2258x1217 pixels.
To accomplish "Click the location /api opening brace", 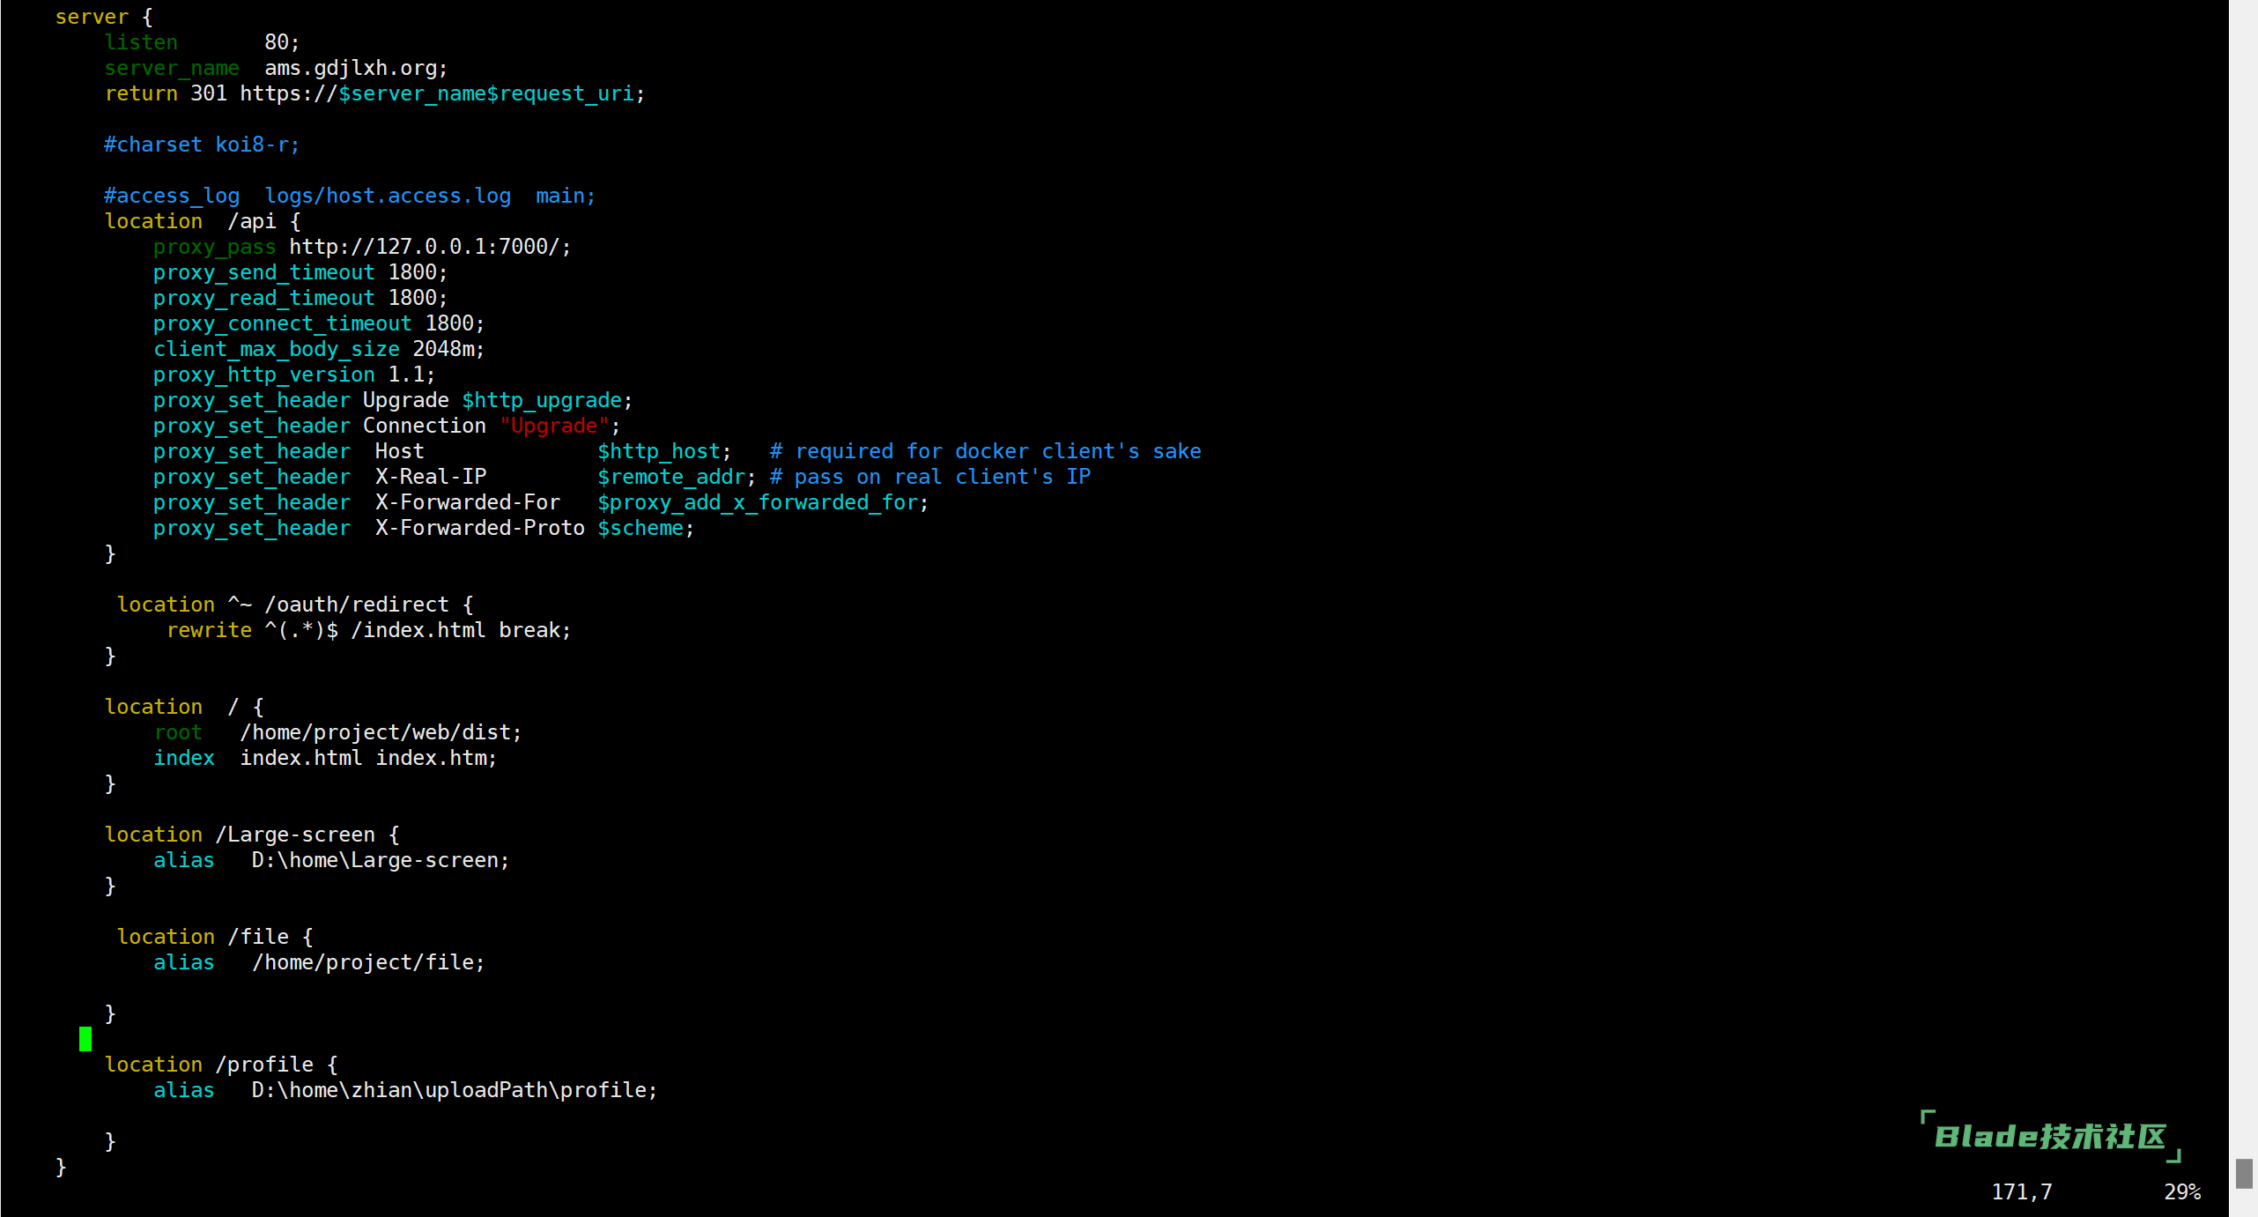I will 296,221.
